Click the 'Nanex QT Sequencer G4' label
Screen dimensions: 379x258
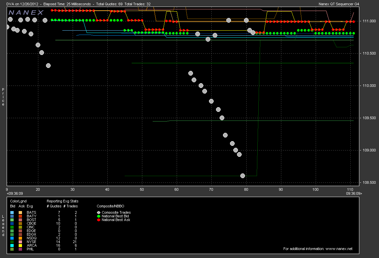click(339, 4)
